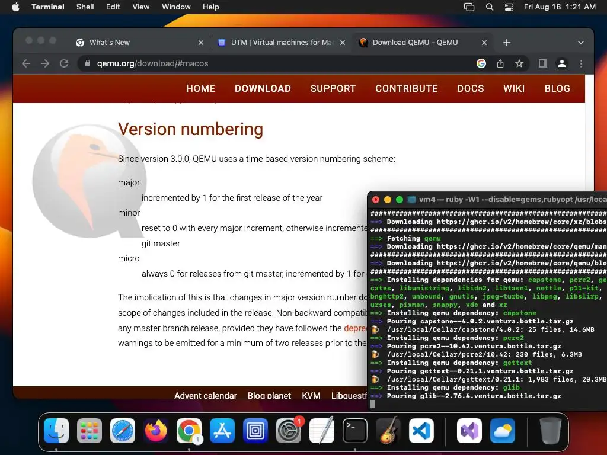Open Launchpad from the Dock

tap(90, 431)
